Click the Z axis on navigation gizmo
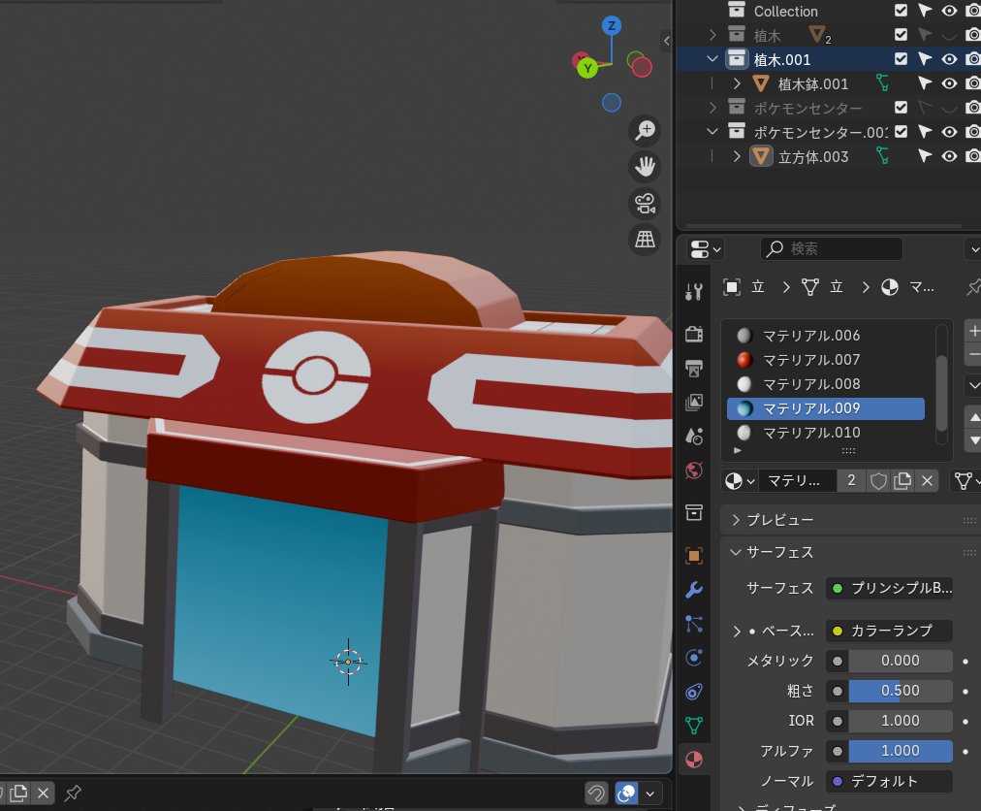This screenshot has width=981, height=811. (x=612, y=25)
